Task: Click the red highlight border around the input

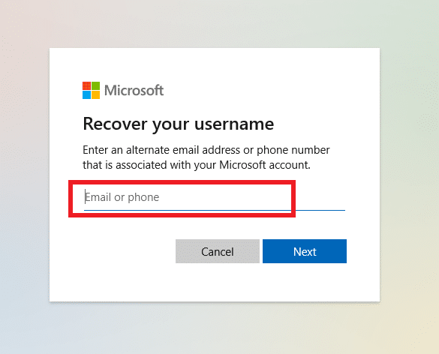Action: point(182,182)
